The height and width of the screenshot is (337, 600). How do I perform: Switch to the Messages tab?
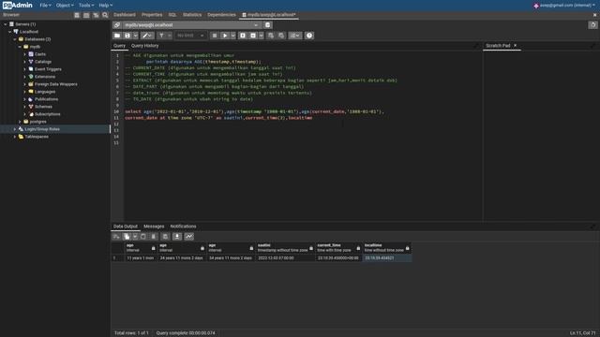pyautogui.click(x=154, y=227)
